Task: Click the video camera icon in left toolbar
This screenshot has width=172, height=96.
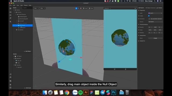Action: click(10, 12)
